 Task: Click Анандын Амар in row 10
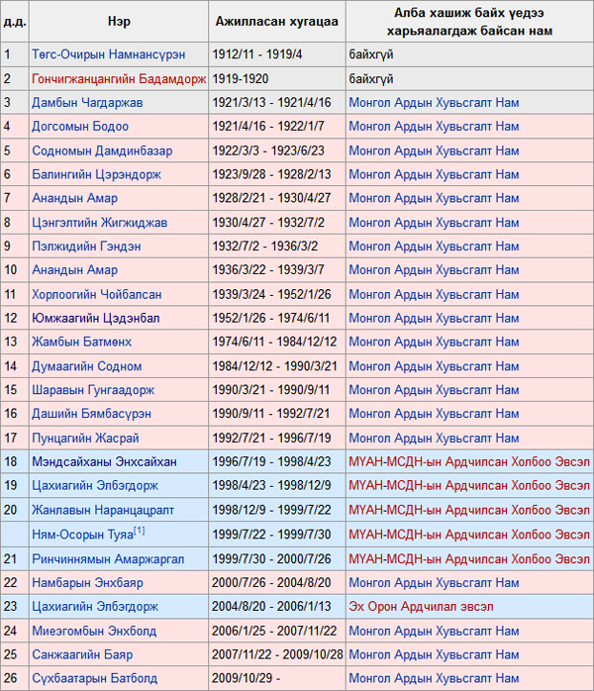point(75,270)
